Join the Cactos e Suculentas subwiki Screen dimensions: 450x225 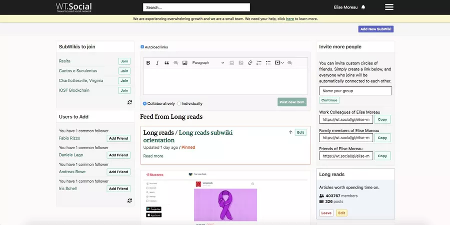tap(124, 71)
